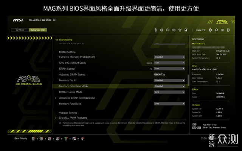
Task: Open the Memory Try It! dropdown
Action: click(169, 81)
